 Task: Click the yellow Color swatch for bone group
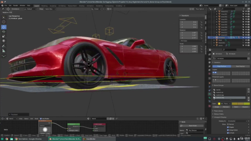coord(219,104)
